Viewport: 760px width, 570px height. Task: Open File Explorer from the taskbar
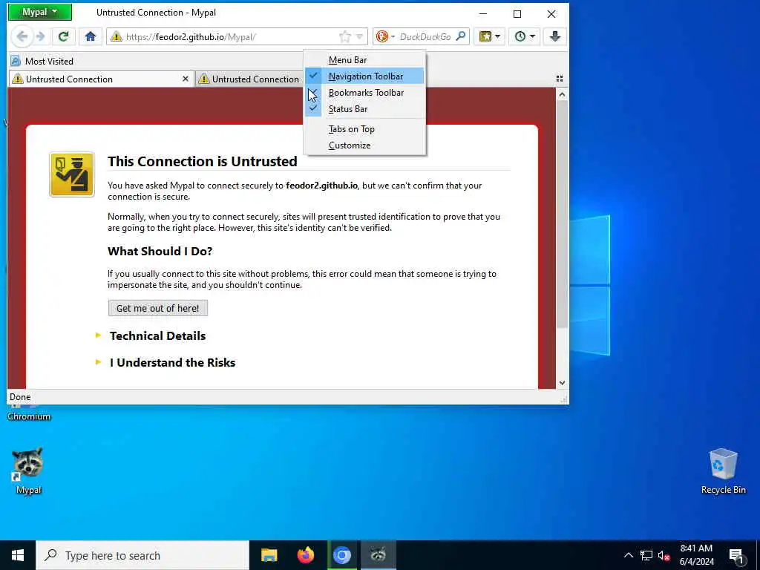[x=269, y=555]
